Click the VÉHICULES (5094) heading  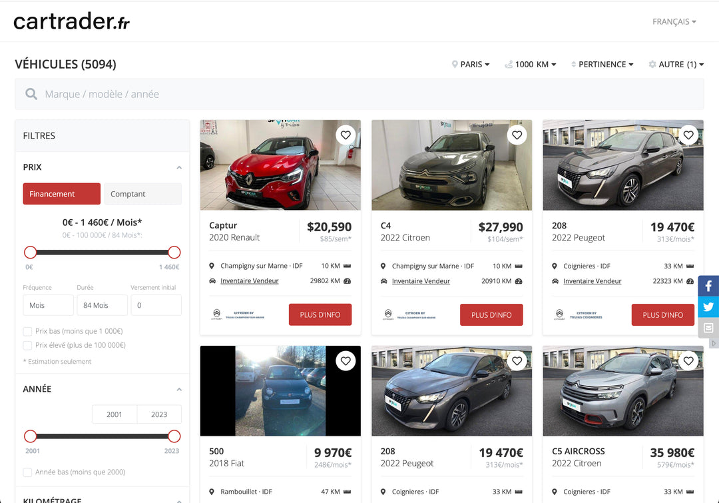tap(65, 64)
